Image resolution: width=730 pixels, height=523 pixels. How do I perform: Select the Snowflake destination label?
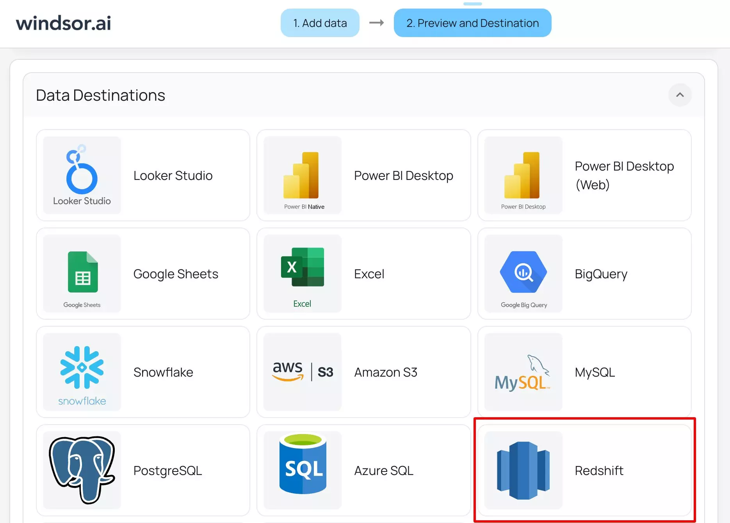(163, 372)
